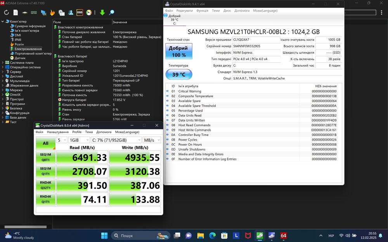Open Теми menu in CrystalDiskInfo

pos(216,10)
